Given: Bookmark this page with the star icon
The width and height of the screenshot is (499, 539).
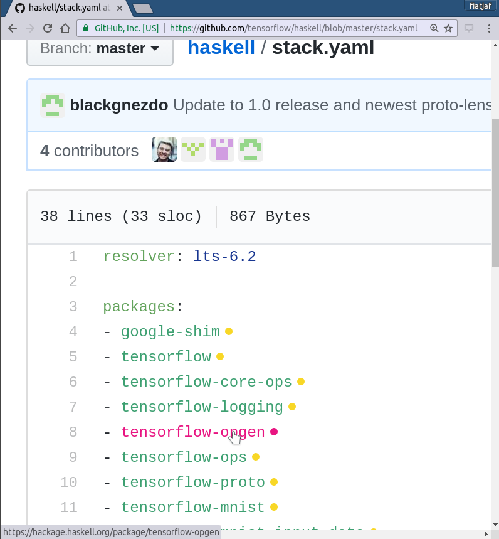Looking at the screenshot, I should tap(448, 28).
